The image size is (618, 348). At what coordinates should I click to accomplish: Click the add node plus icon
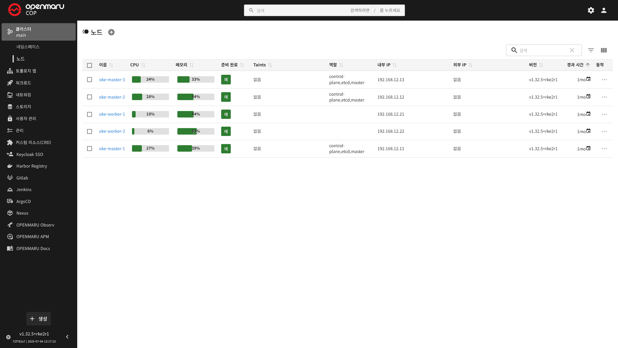pos(111,32)
